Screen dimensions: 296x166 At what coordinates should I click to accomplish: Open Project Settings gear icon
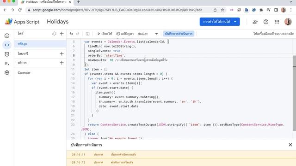[7, 73]
